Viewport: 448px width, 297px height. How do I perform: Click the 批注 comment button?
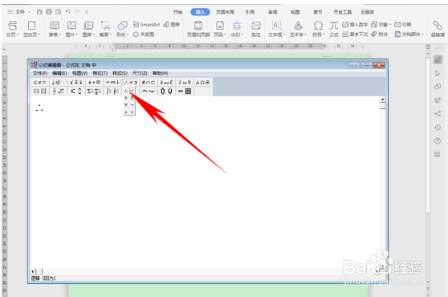tap(256, 29)
